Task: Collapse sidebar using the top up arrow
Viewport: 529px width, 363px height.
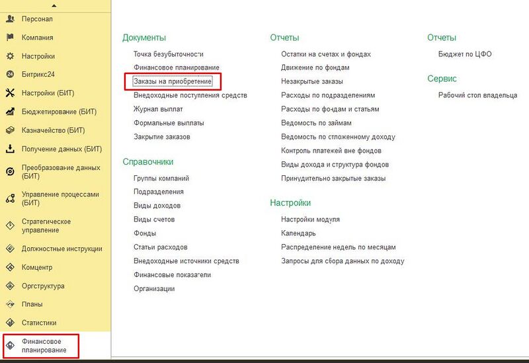Action: click(x=54, y=6)
